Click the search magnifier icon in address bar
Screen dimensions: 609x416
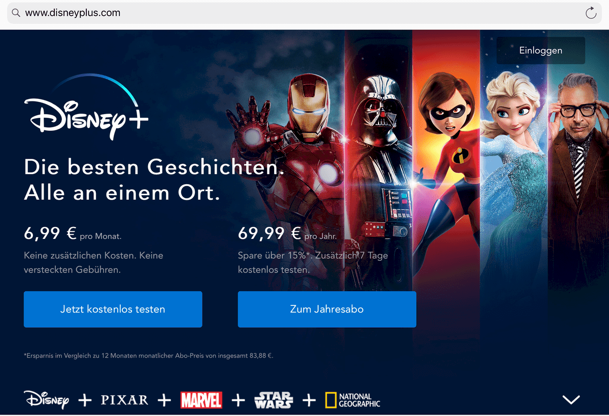(x=16, y=13)
